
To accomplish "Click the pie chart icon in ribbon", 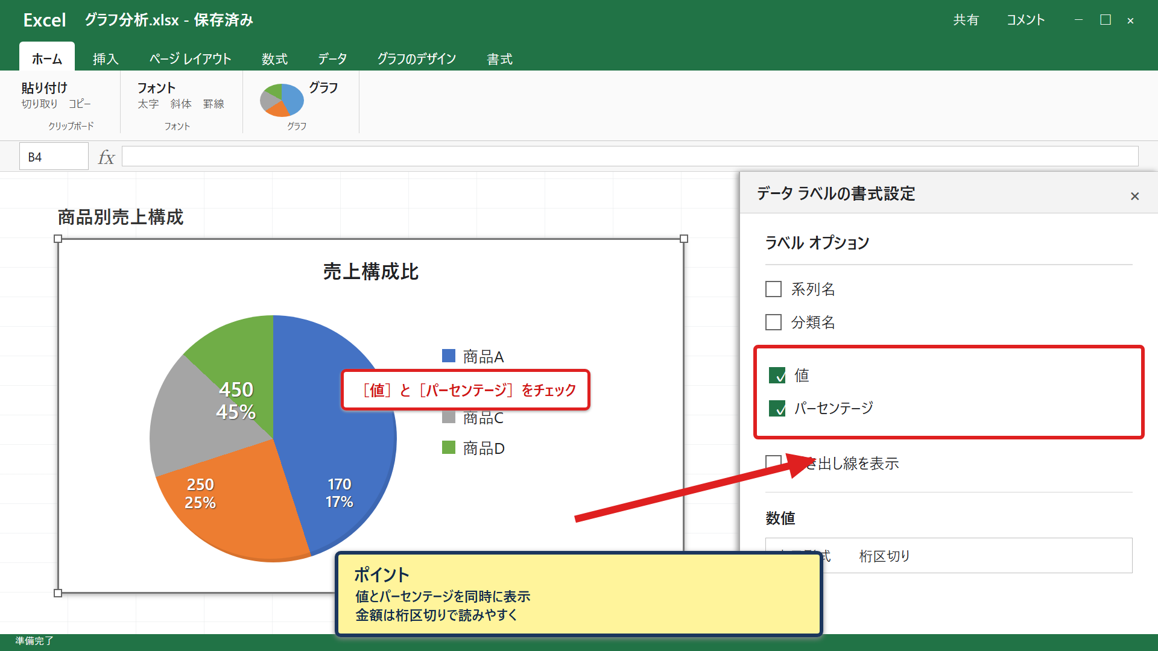I will (x=282, y=100).
